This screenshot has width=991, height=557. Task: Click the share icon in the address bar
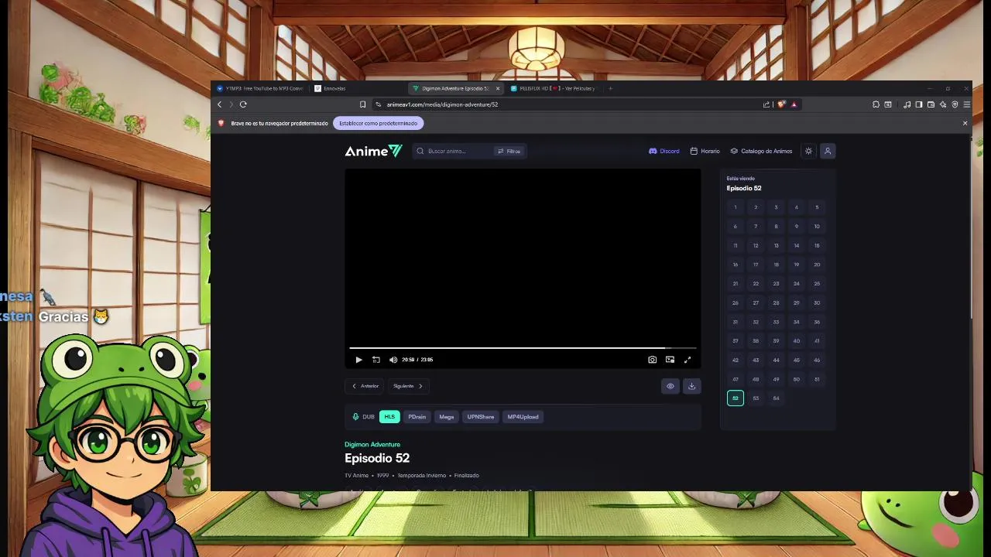pos(766,104)
